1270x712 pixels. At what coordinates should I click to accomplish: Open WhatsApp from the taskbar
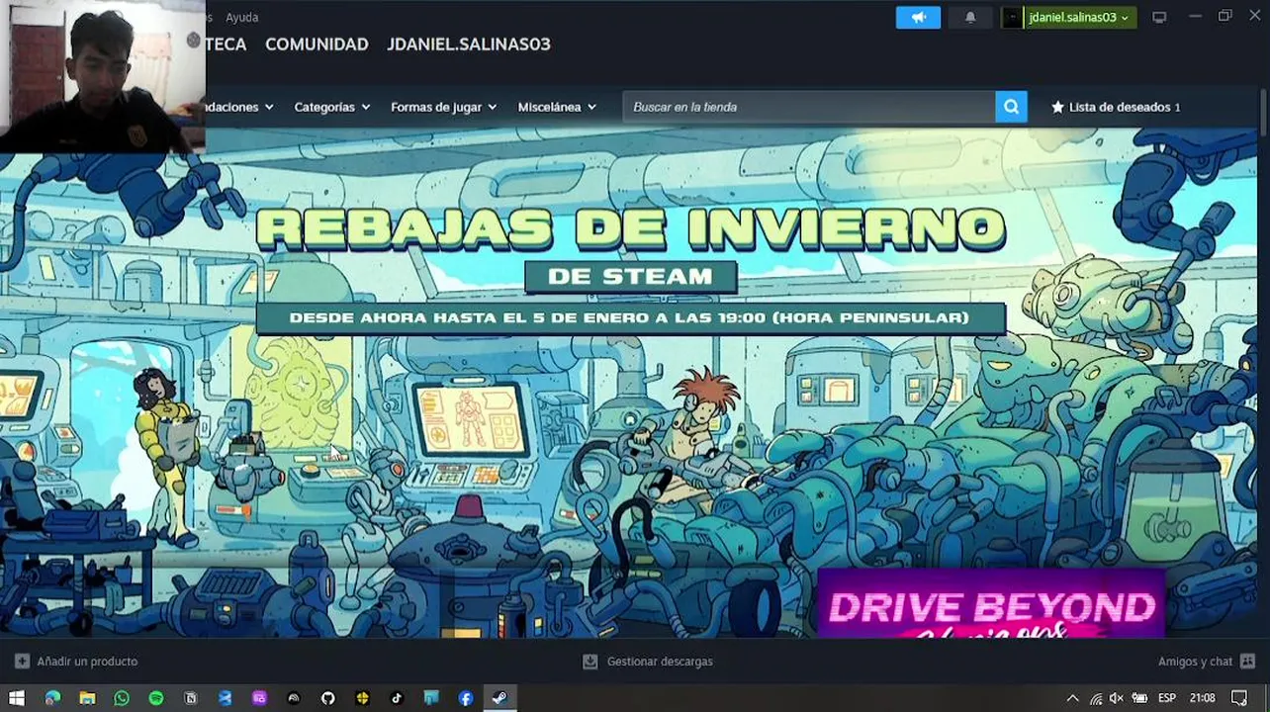[x=122, y=698]
